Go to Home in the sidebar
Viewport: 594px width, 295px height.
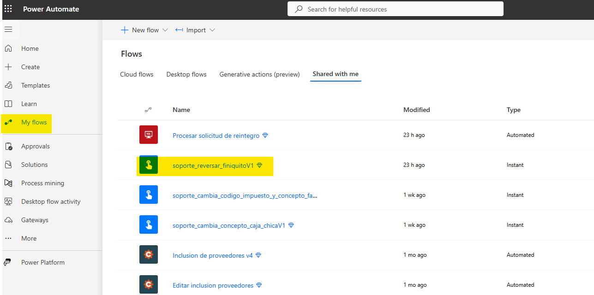(30, 48)
